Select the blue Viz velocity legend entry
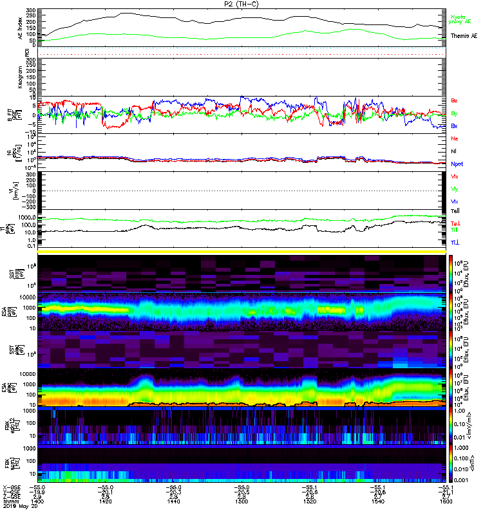This screenshot has width=483, height=515. [455, 201]
